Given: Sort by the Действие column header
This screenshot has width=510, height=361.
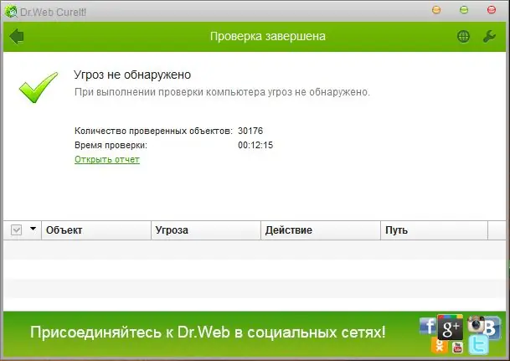Looking at the screenshot, I should coord(321,230).
